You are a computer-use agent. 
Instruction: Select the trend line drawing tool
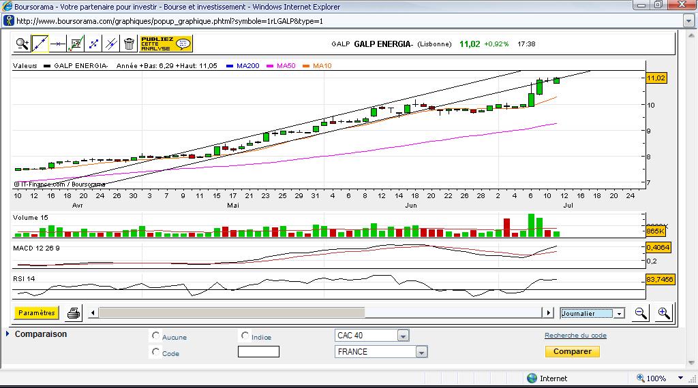point(40,44)
